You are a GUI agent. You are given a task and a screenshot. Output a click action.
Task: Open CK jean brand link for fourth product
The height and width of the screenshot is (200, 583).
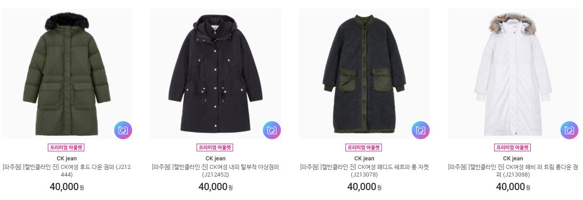tap(513, 158)
